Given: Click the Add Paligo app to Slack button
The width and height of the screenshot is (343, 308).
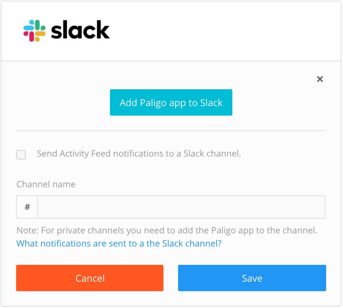Looking at the screenshot, I should click(x=171, y=102).
